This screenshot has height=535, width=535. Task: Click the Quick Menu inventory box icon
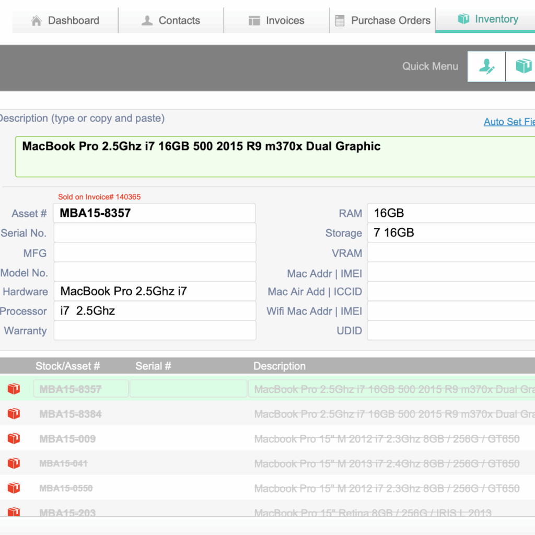click(x=522, y=66)
